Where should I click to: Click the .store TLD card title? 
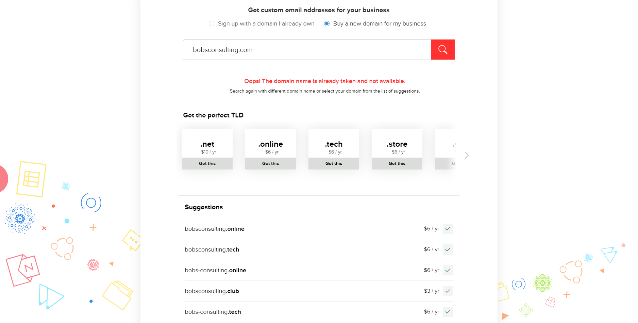coord(397,144)
